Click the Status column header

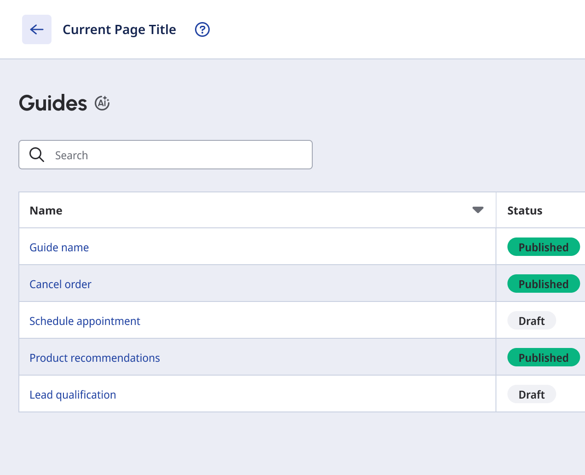(525, 211)
